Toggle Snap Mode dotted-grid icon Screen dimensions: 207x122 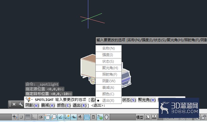[21, 117]
